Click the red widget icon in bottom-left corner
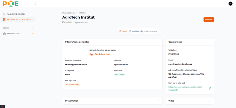The image size is (236, 108). point(2,106)
